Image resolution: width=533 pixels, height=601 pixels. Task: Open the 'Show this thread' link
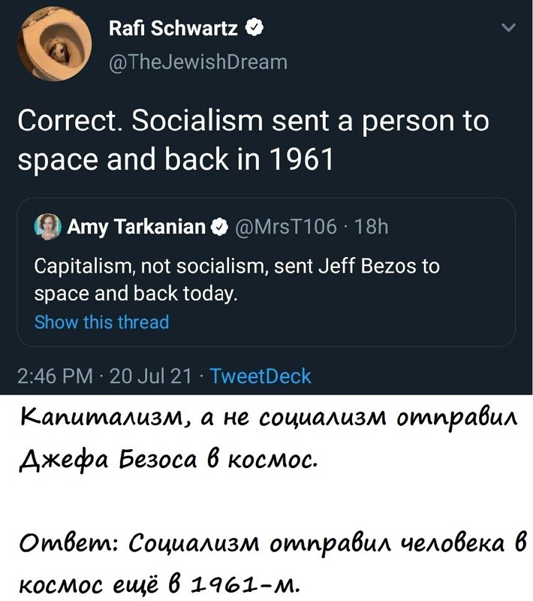pos(101,322)
